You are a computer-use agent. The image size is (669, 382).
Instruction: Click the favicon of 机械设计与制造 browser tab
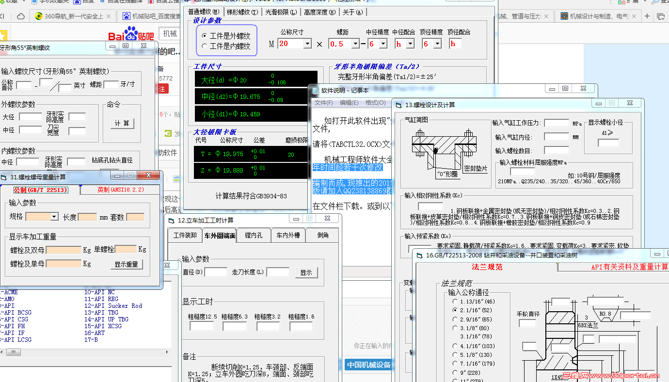pos(564,16)
